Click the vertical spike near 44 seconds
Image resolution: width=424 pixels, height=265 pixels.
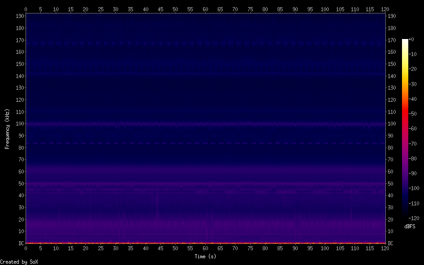(x=157, y=204)
